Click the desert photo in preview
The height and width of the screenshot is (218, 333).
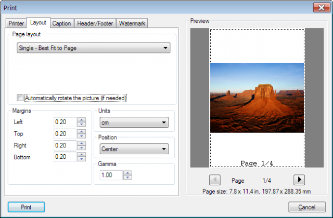(x=257, y=98)
